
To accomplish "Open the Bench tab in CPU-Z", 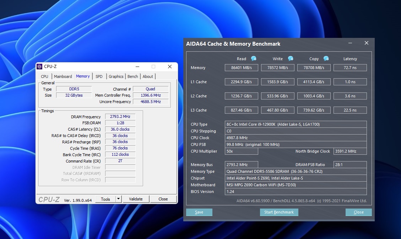I will click(x=133, y=76).
